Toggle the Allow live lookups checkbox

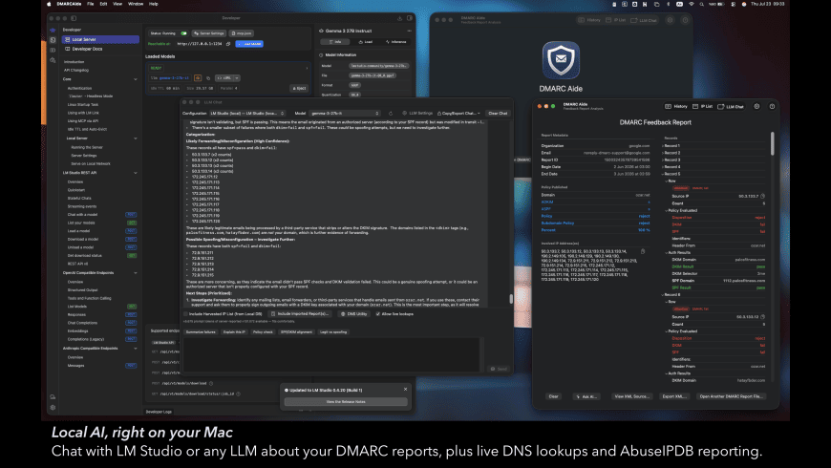click(378, 314)
